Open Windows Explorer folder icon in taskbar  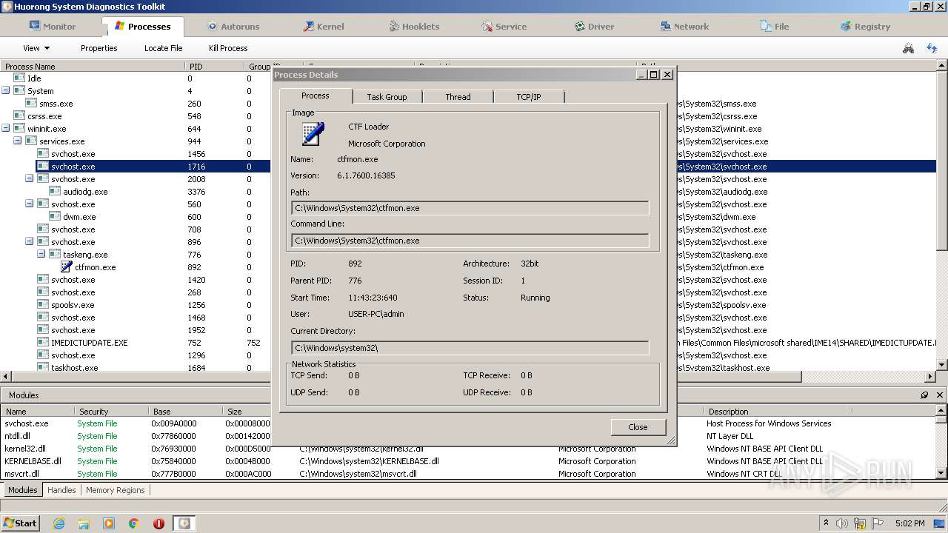84,523
